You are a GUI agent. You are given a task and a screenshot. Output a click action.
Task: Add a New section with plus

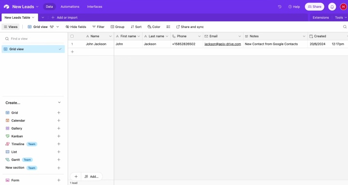point(59,168)
